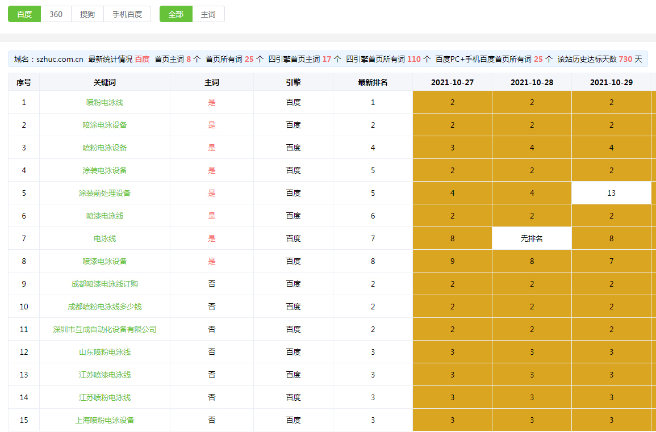Open the 电泳线 keyword link
656x432 pixels.
point(105,238)
